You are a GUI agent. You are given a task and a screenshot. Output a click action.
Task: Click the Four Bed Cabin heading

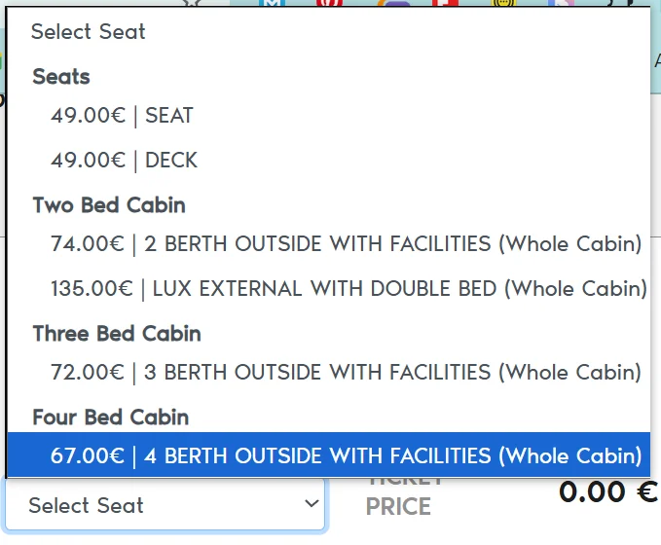coord(111,418)
